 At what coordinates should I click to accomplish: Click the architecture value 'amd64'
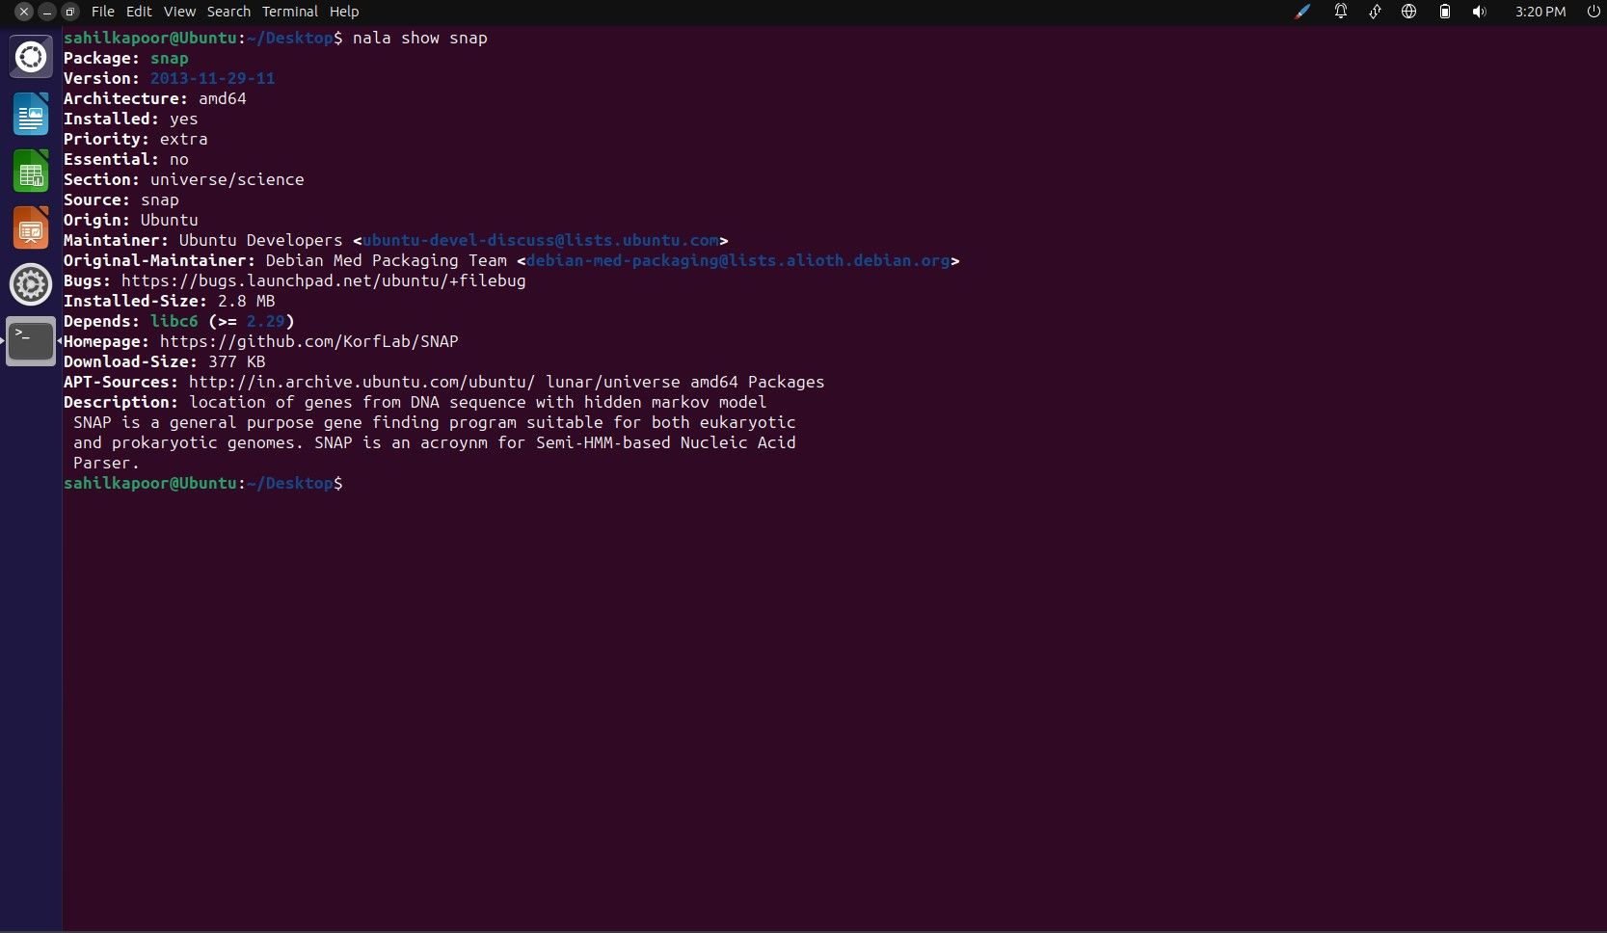click(x=223, y=98)
